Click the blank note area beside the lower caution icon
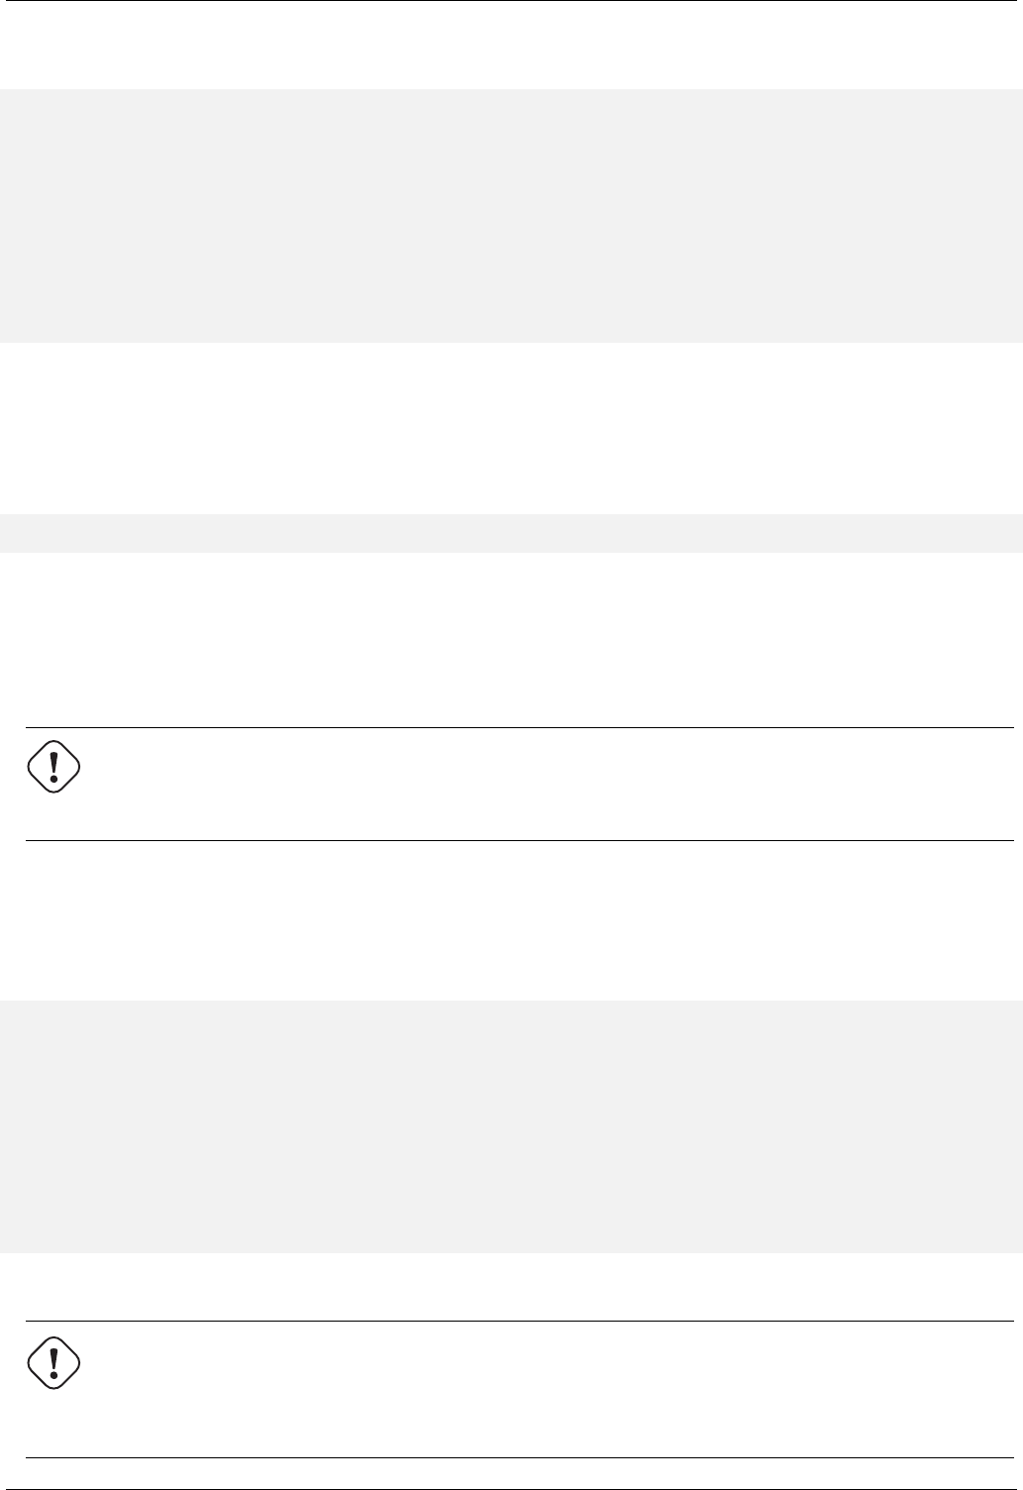Viewport: 1023px width, 1490px height. pos(545,1389)
